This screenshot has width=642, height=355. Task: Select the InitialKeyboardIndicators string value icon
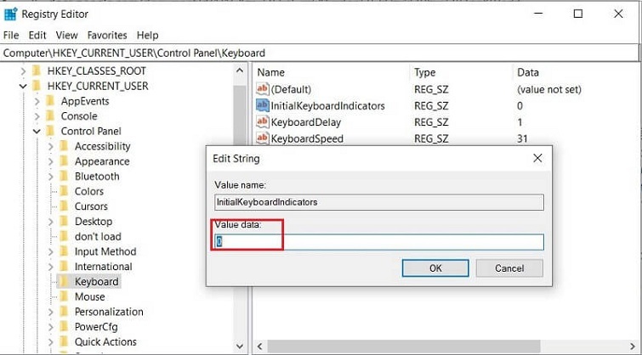(x=263, y=106)
